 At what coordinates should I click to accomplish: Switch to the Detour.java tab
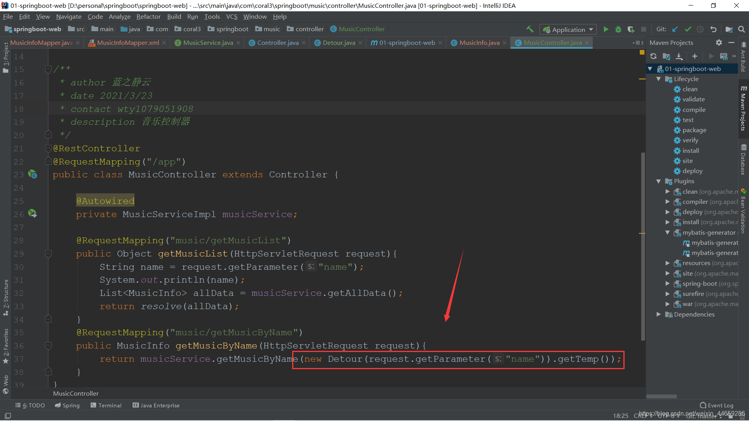coord(339,43)
